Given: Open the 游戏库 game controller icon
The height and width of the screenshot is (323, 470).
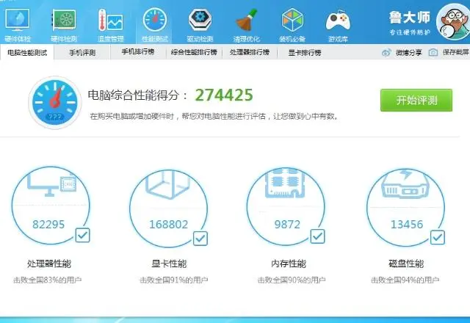Looking at the screenshot, I should tap(338, 21).
